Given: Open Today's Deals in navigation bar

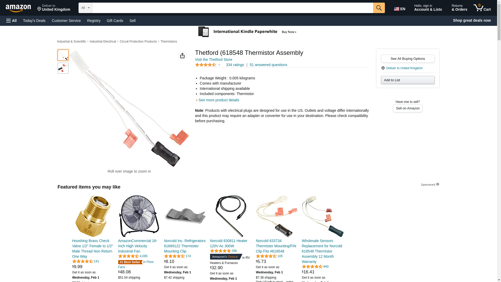Looking at the screenshot, I should 34,21.
